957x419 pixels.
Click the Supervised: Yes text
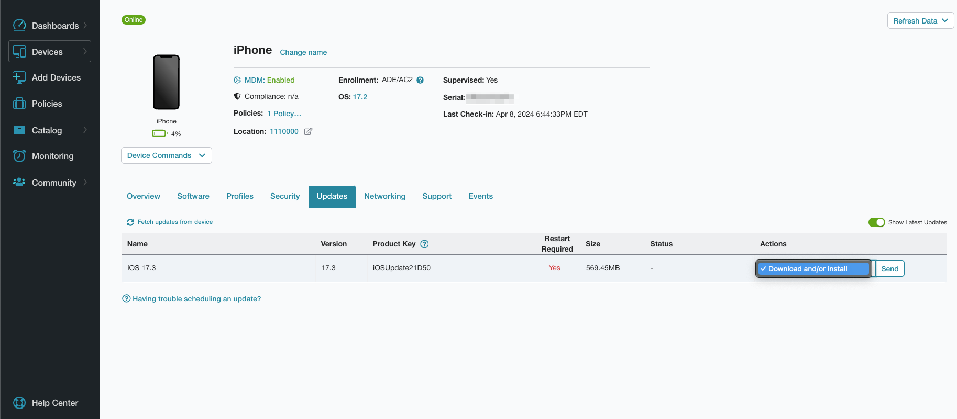(470, 80)
